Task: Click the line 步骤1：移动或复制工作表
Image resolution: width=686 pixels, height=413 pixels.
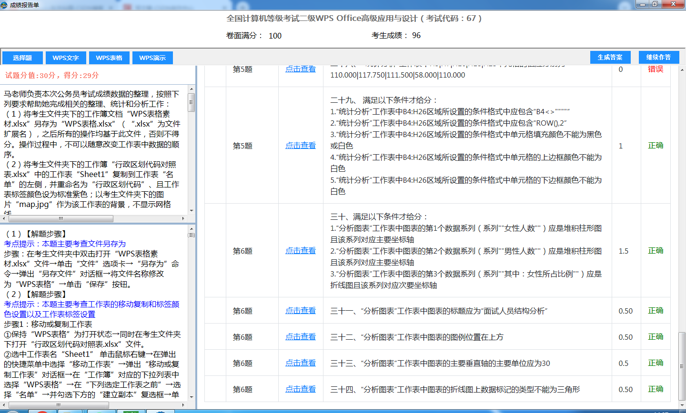Action: pos(48,324)
